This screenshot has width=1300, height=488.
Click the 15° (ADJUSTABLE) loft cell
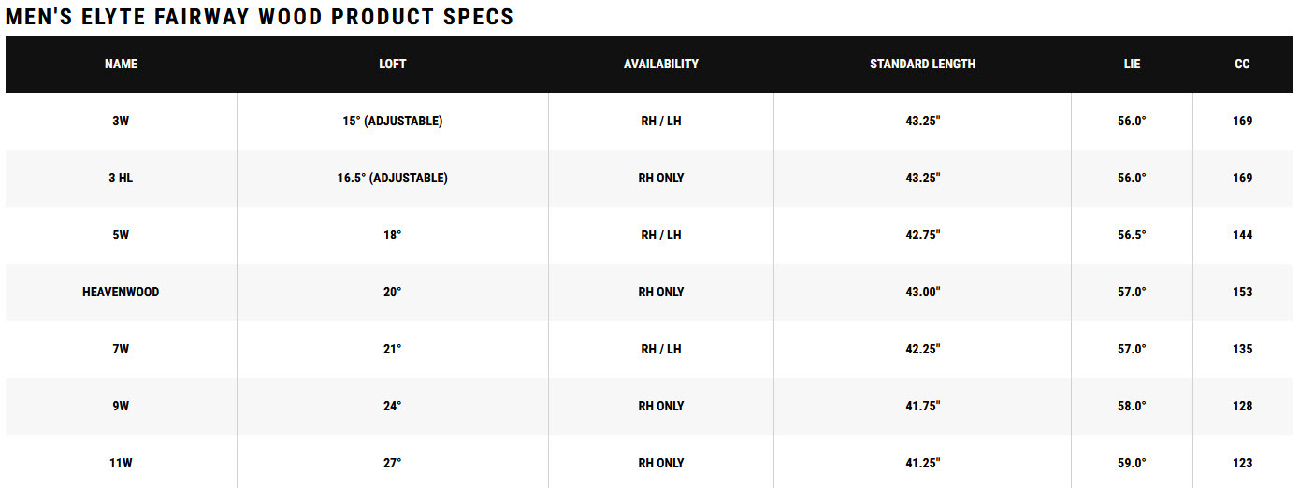point(393,122)
